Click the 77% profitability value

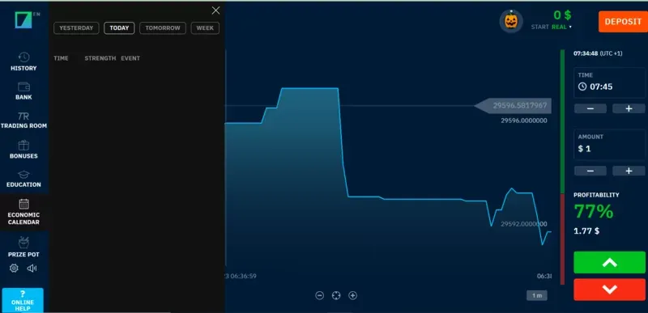pos(594,211)
